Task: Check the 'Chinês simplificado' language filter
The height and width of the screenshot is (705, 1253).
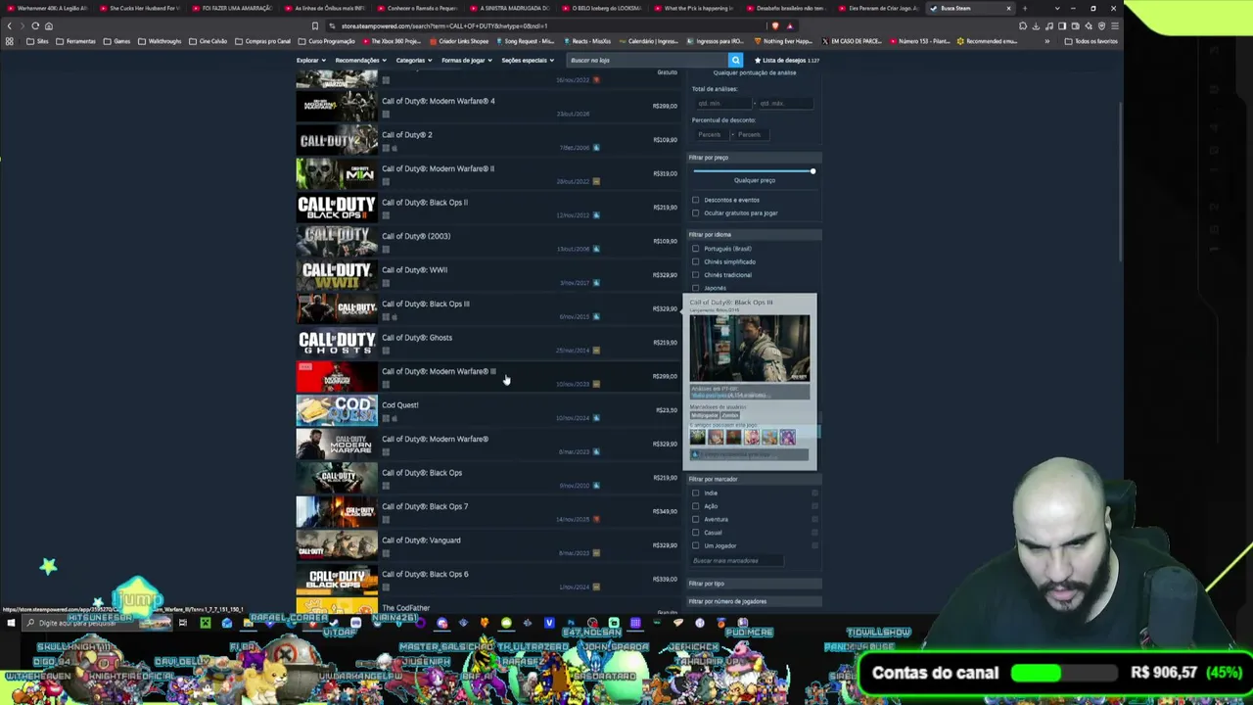Action: click(696, 261)
